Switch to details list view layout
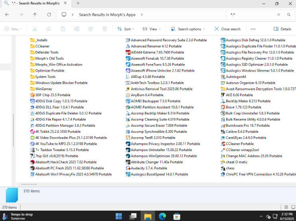 pyautogui.click(x=286, y=207)
